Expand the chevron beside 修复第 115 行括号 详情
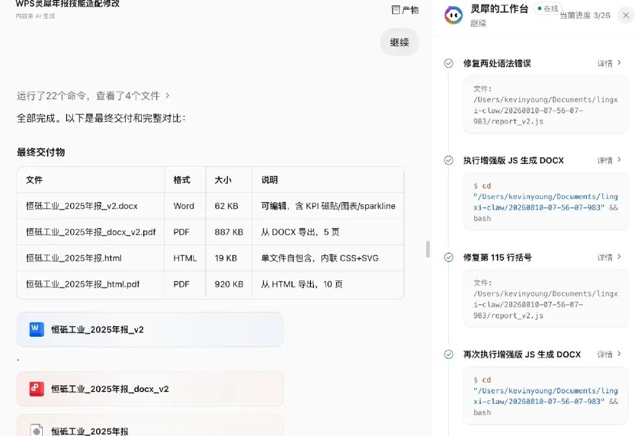This screenshot has height=436, width=641. tap(619, 257)
